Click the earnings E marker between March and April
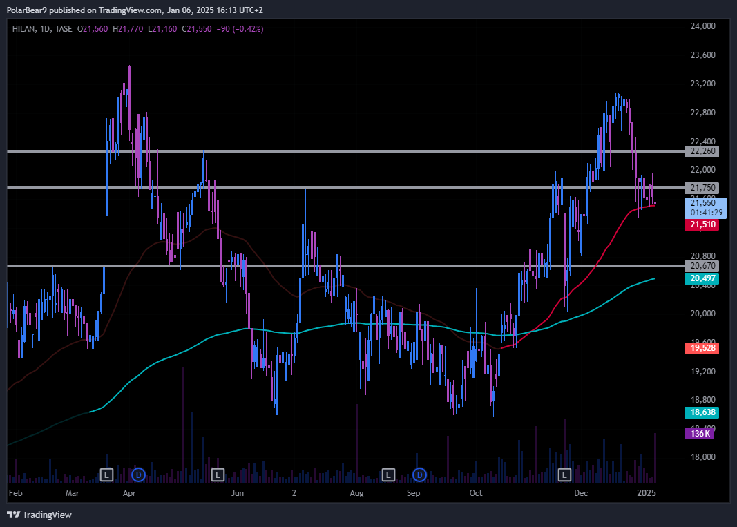Viewport: 737px width, 527px height. pos(106,475)
